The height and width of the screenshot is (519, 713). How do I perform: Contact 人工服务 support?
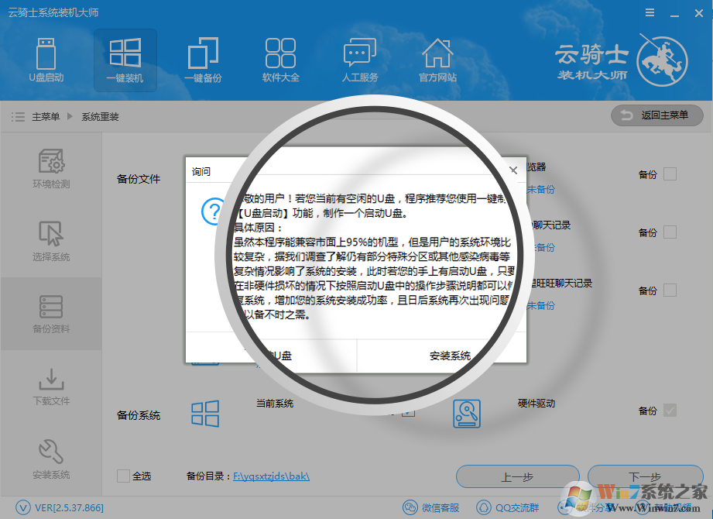(358, 60)
